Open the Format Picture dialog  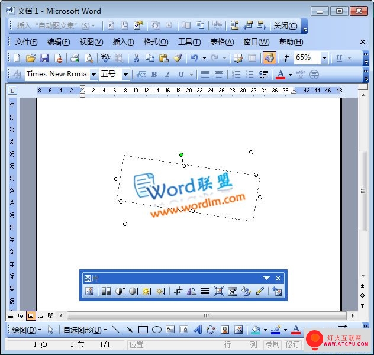coord(246,291)
